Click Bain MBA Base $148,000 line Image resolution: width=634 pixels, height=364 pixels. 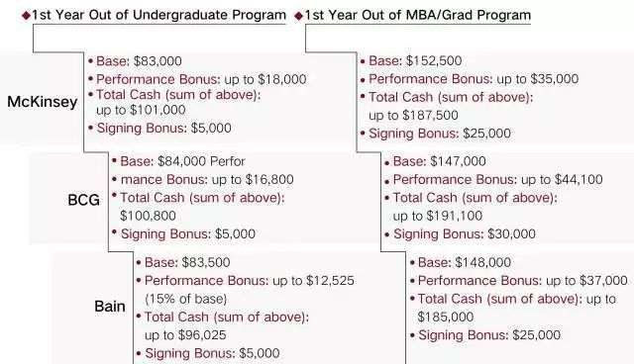click(465, 262)
